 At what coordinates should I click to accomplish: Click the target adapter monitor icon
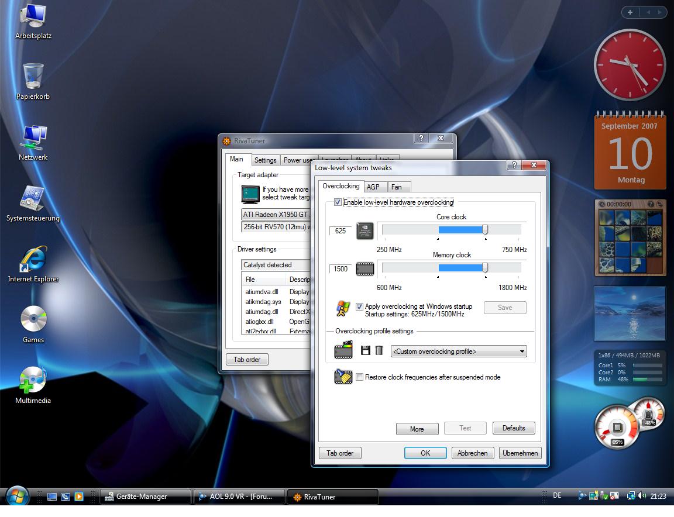click(x=250, y=194)
